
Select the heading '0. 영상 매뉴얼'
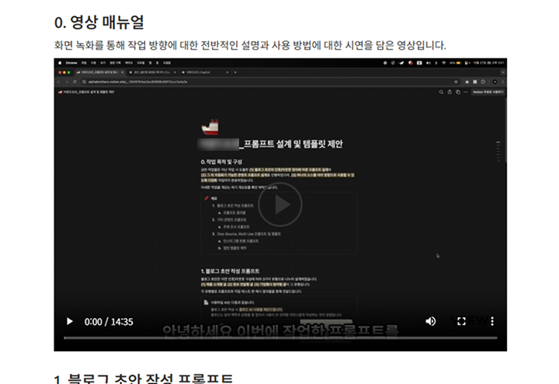pyautogui.click(x=99, y=23)
